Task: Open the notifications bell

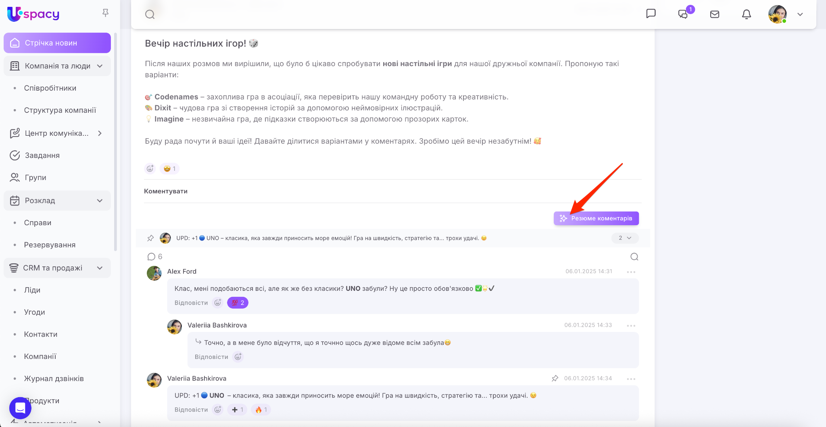Action: coord(746,15)
